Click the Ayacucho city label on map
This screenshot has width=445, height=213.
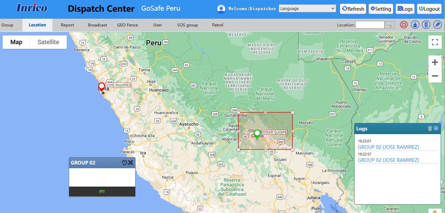[189, 124]
